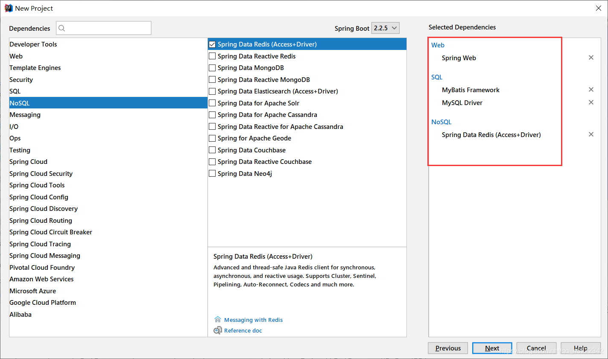608x359 pixels.
Task: Click Next to continue the wizard
Action: [492, 348]
